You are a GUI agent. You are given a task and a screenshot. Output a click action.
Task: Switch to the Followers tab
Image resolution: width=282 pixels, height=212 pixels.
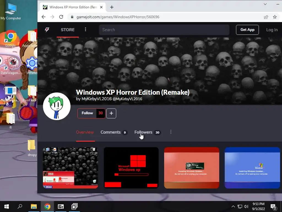pos(148,132)
